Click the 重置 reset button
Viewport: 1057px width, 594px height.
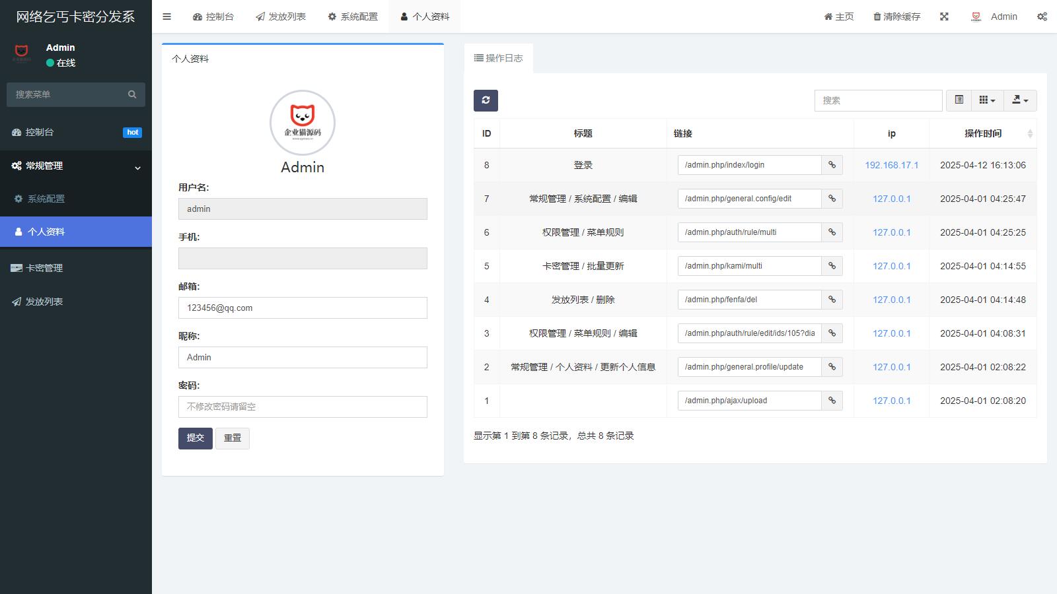(233, 438)
